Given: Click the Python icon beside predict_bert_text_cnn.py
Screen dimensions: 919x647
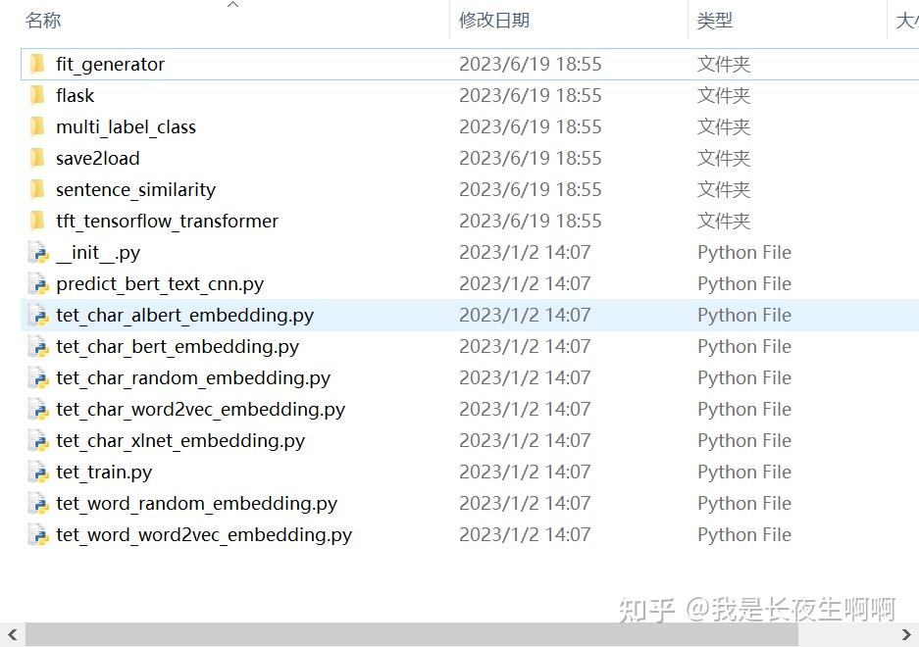Looking at the screenshot, I should [37, 283].
